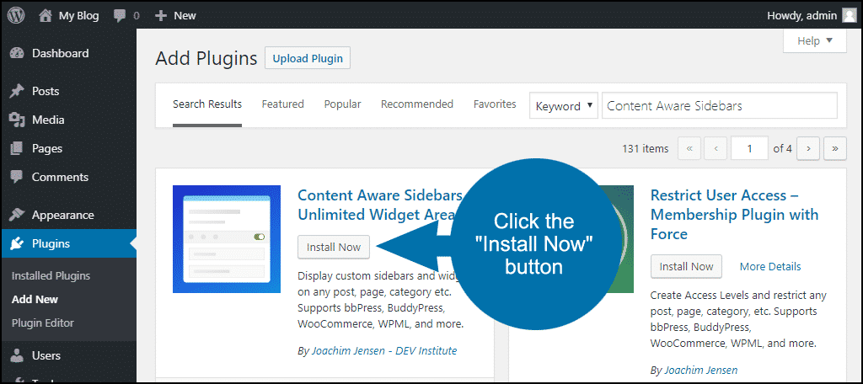This screenshot has width=863, height=384.
Task: Open the Keyword search type dropdown
Action: pos(564,105)
